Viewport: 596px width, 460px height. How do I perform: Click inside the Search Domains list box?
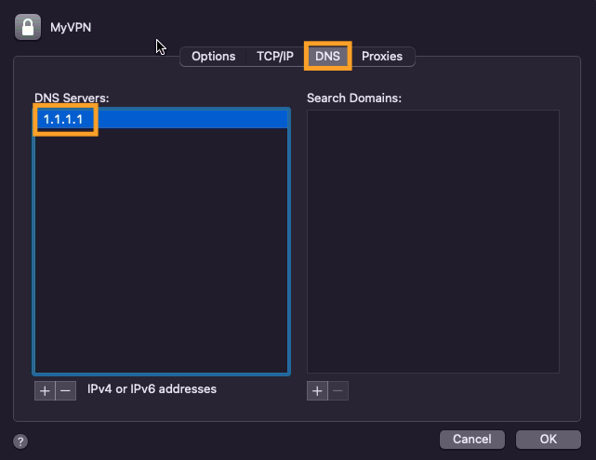433,242
